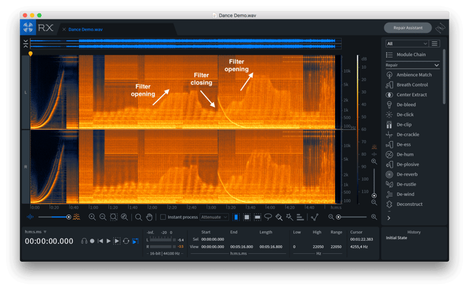
Task: Select Initial State in History
Action: pos(397,238)
